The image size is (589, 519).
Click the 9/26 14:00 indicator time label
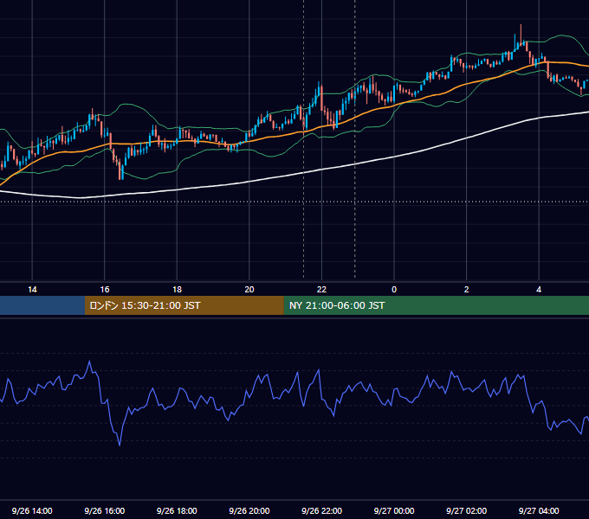[x=32, y=510]
